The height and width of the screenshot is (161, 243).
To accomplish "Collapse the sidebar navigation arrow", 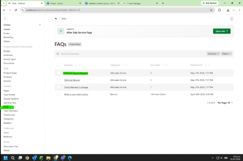I will click(x=5, y=19).
